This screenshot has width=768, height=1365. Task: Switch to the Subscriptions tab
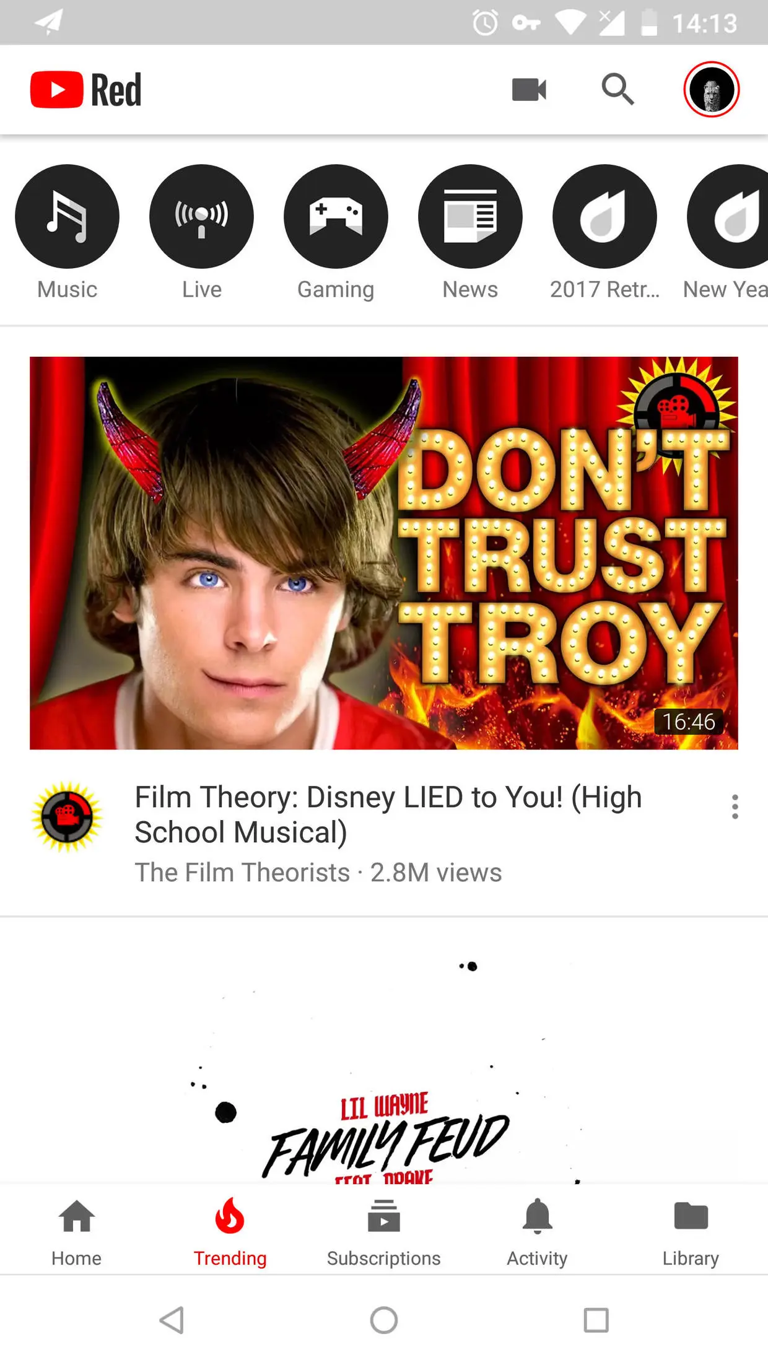coord(384,1231)
